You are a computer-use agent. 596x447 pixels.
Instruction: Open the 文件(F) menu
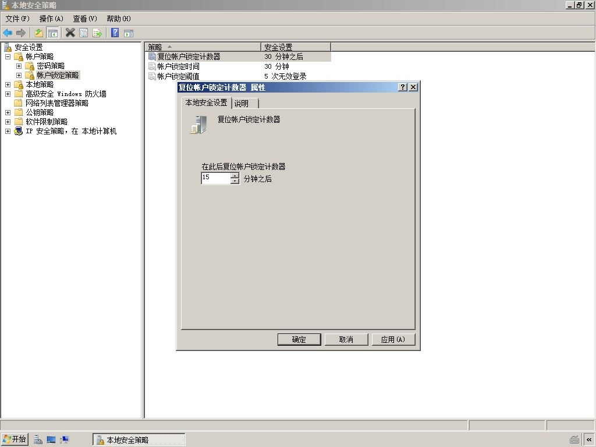[17, 19]
